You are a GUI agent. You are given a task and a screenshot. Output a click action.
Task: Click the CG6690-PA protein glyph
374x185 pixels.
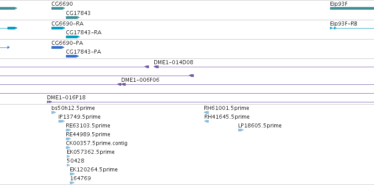point(58,47)
